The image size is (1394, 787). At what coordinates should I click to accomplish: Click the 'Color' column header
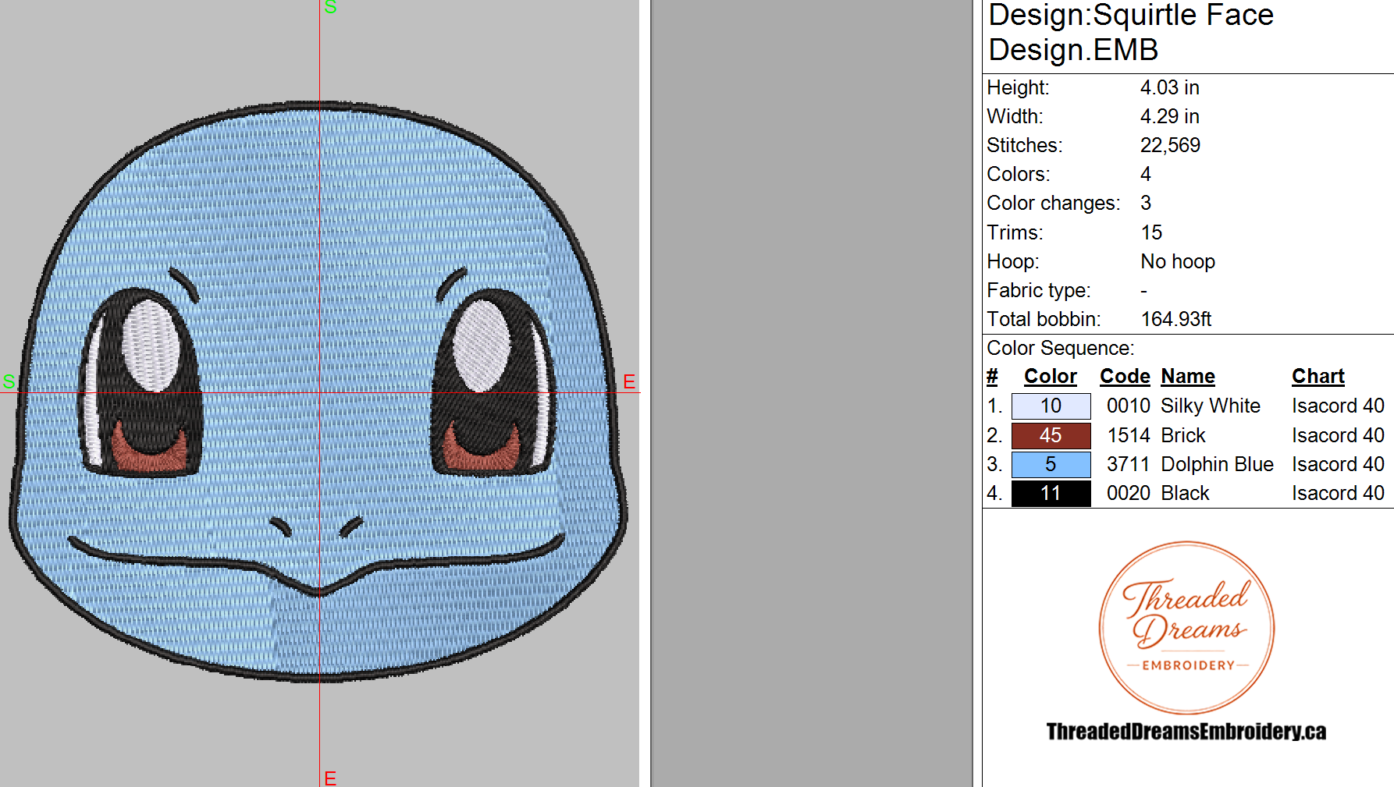coord(1051,377)
